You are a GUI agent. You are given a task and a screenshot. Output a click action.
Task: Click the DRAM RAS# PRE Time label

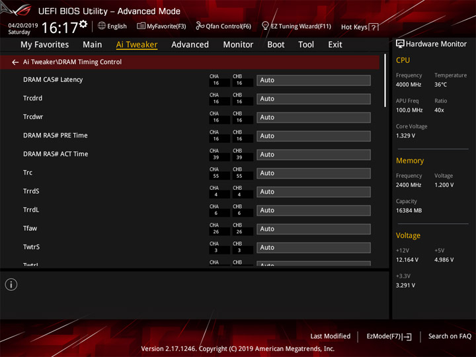point(56,136)
